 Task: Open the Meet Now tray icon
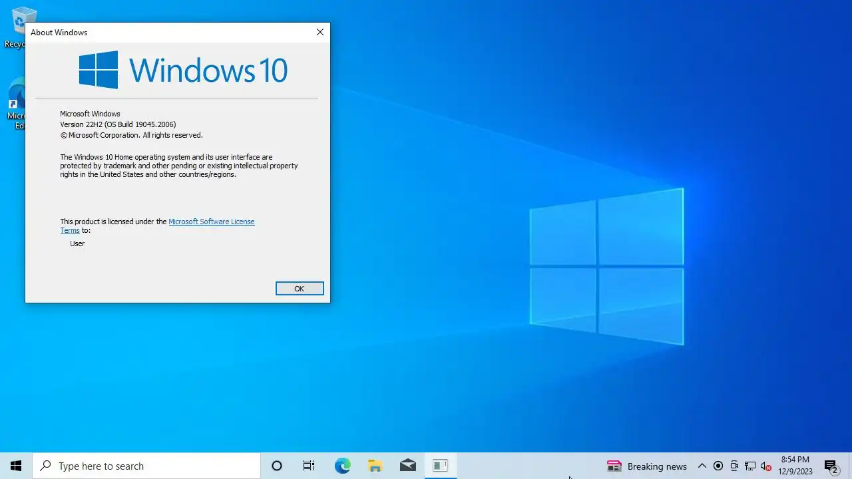point(734,466)
